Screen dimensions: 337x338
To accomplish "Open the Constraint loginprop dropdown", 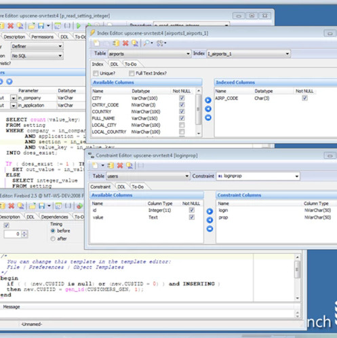I will coord(297,176).
